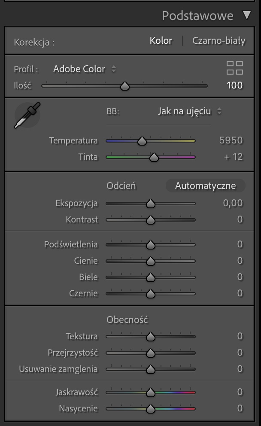Select the white balance eyedropper tool
The height and width of the screenshot is (426, 261).
point(27,115)
